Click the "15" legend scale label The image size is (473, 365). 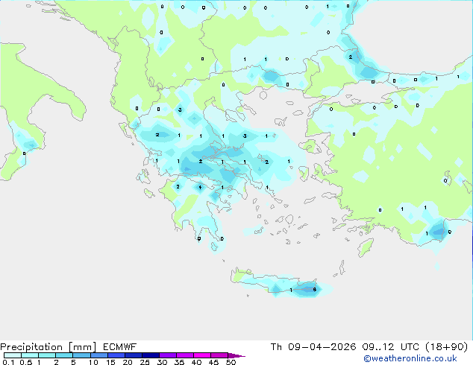(110, 362)
